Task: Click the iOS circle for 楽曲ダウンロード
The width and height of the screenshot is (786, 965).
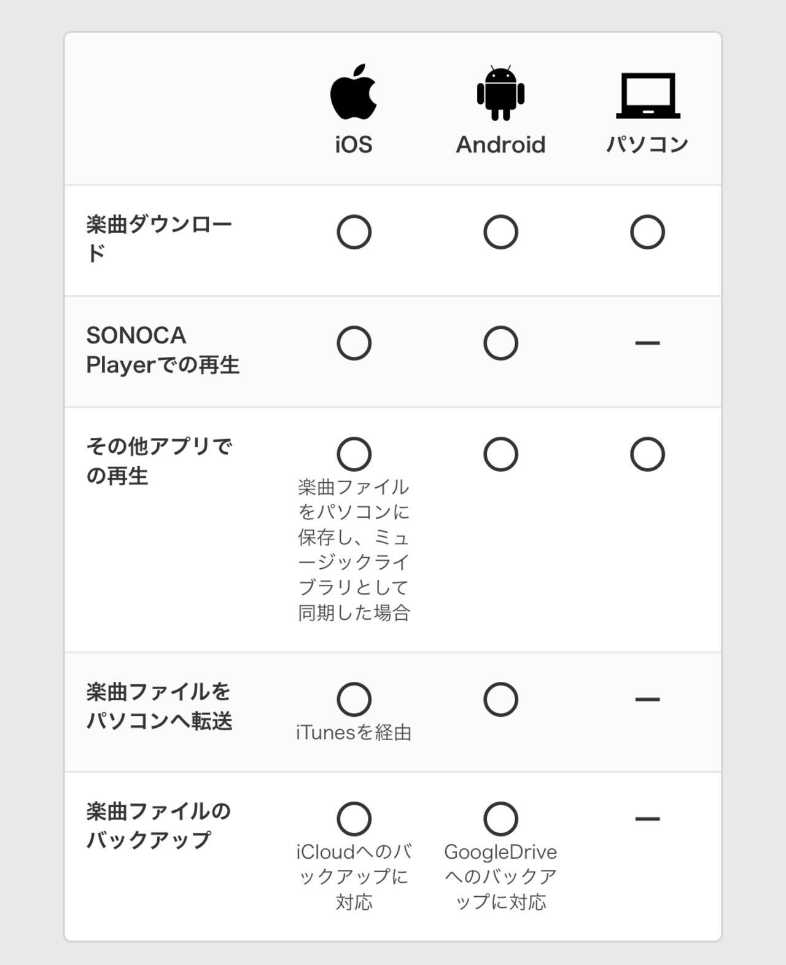Action: click(354, 232)
